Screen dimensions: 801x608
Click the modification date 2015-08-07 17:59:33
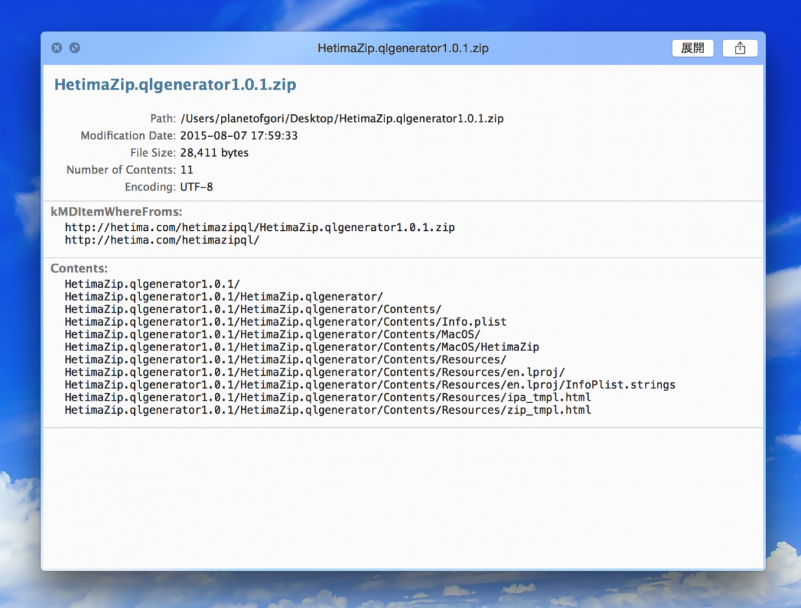[239, 135]
